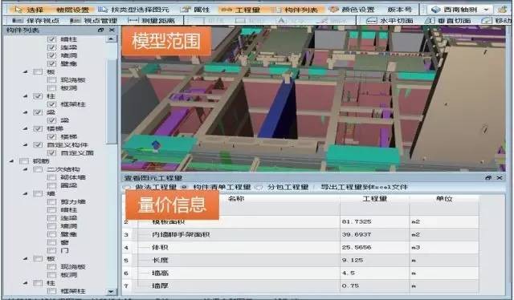This screenshot has height=300, width=514.
Task: Click 导出工程量到Excel文件 button
Action: coord(364,187)
